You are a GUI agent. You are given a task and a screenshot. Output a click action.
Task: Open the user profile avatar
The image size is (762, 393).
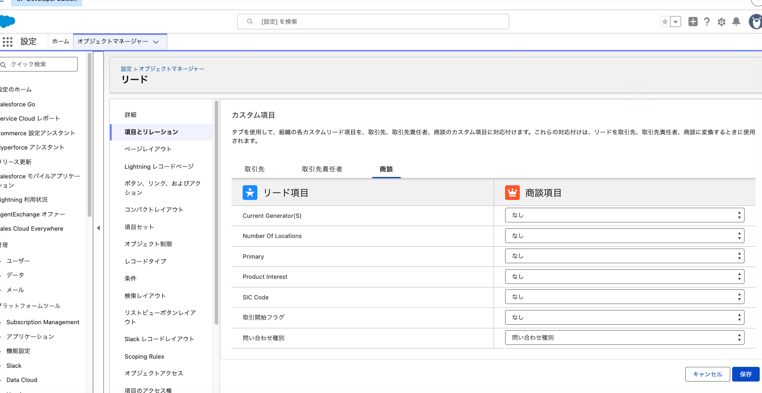click(x=756, y=22)
